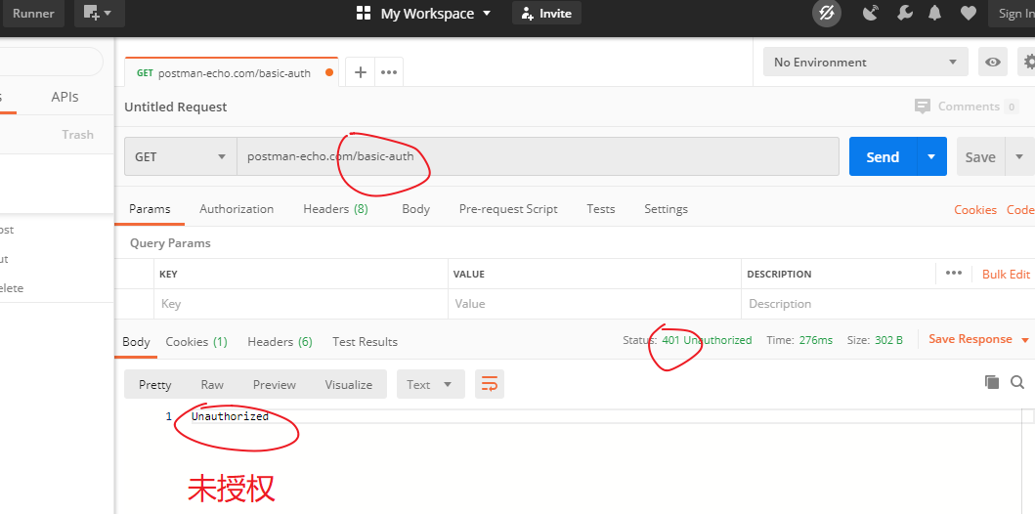1035x514 pixels.
Task: Open the query params columns ellipsis
Action: tap(953, 274)
